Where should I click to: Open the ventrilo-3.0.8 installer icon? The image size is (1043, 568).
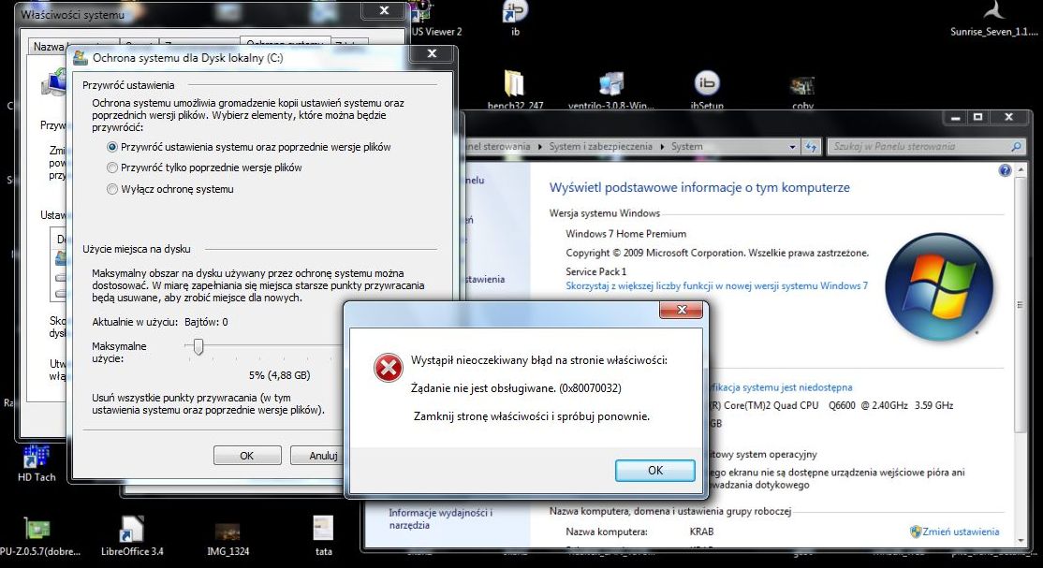pos(610,91)
